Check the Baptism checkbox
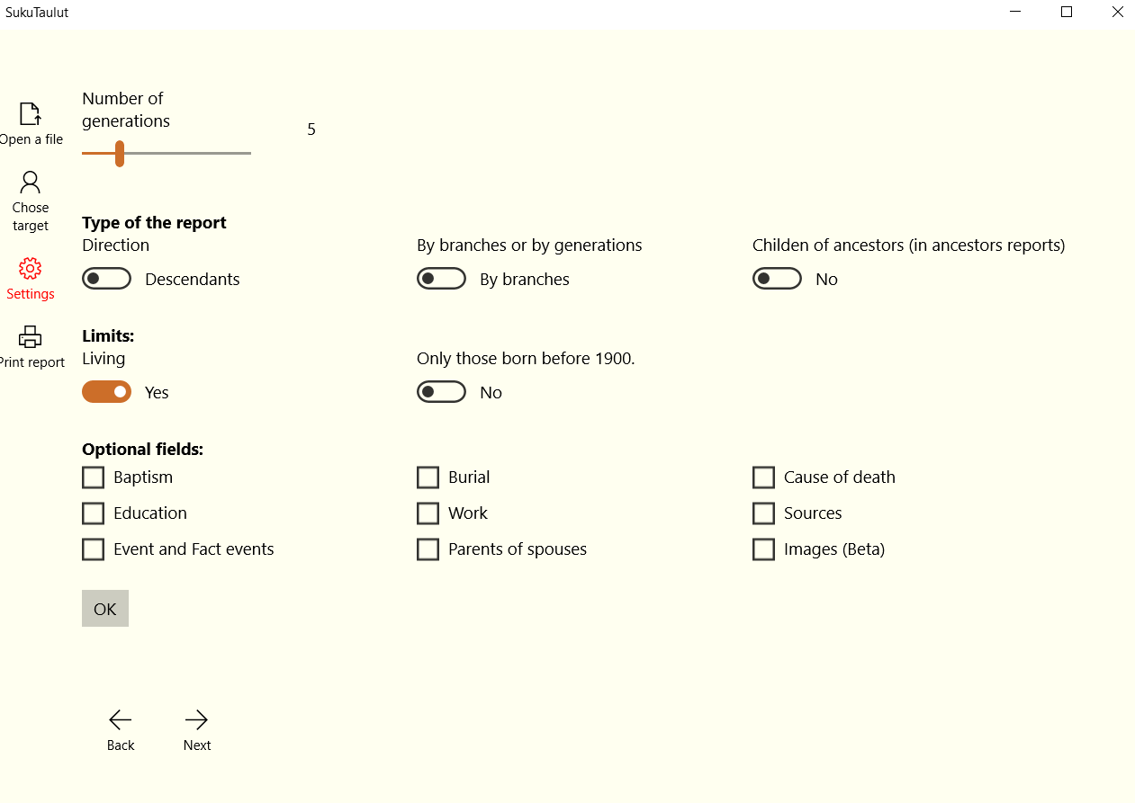1135x803 pixels. tap(94, 477)
